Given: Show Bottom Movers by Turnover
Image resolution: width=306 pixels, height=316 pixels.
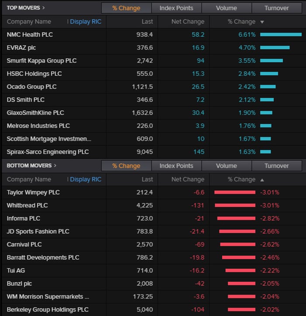Looking at the screenshot, I should 276,166.
